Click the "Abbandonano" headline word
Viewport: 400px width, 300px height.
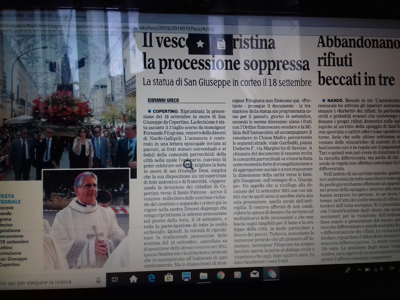[358, 42]
